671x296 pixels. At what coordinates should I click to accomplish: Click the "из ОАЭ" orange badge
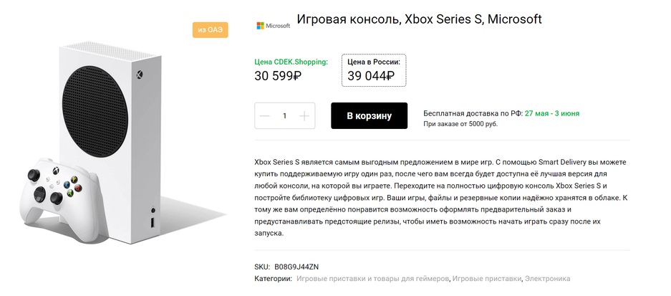coord(210,30)
